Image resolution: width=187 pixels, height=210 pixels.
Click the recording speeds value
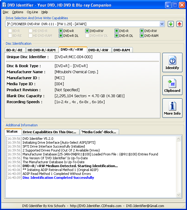80,102
